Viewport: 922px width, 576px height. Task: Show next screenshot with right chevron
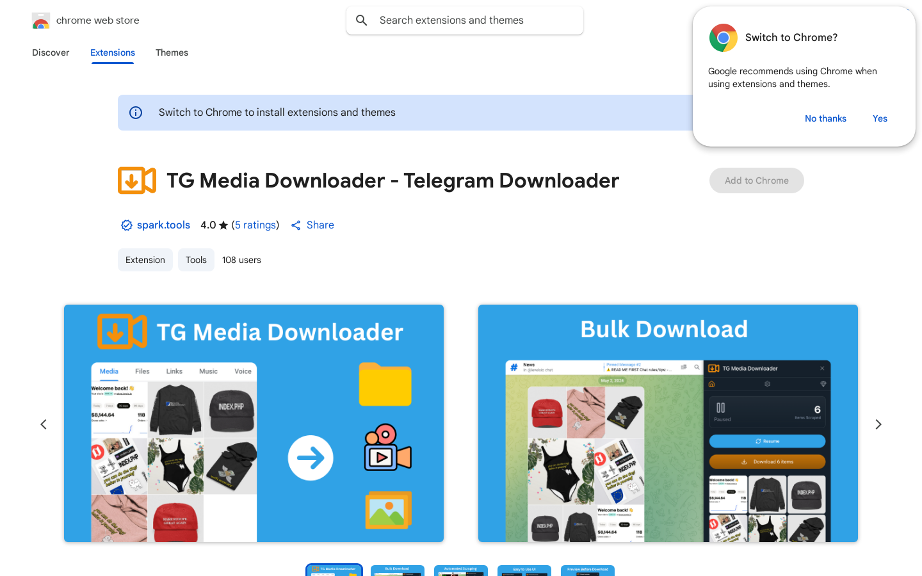pos(878,424)
